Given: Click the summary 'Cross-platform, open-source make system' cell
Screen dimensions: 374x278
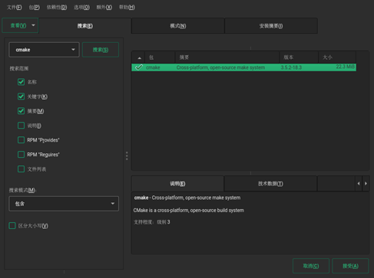Looking at the screenshot, I should (x=220, y=67).
